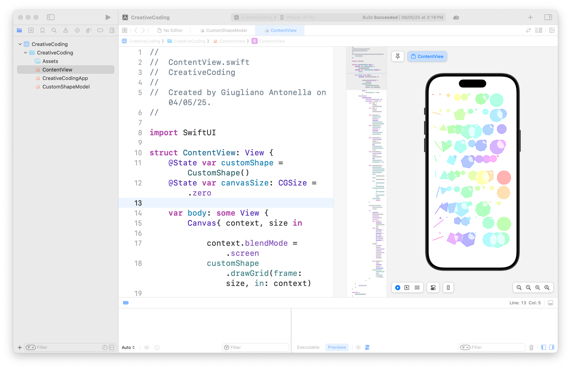Zoom in the preview canvas

(547, 288)
